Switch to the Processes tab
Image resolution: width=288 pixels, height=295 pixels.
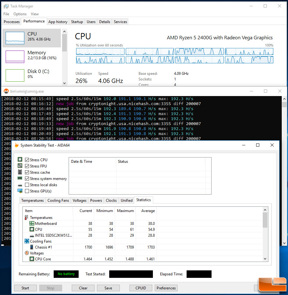(x=12, y=22)
